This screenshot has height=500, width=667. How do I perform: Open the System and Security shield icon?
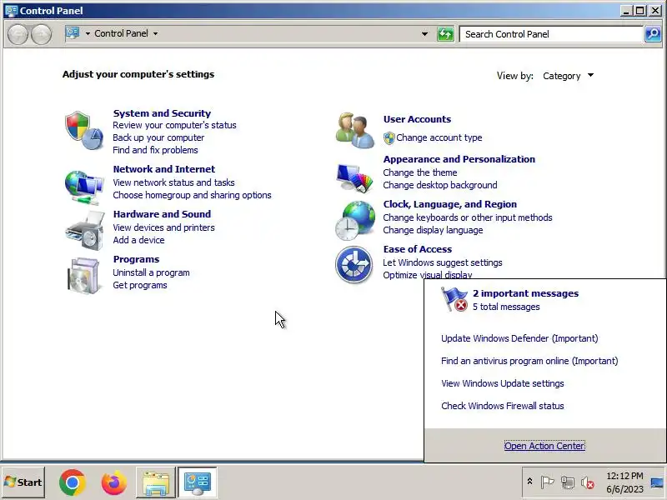84,131
